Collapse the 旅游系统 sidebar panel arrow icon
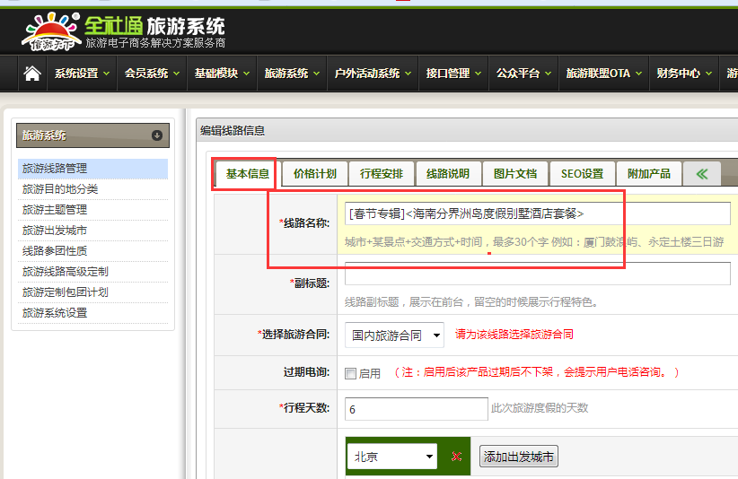738x479 pixels. coord(157,135)
